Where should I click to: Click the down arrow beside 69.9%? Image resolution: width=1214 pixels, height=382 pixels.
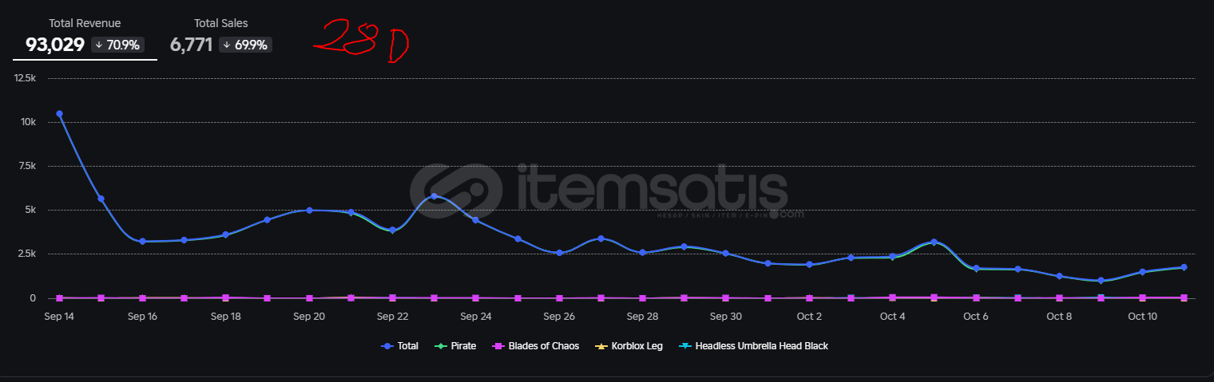point(227,45)
